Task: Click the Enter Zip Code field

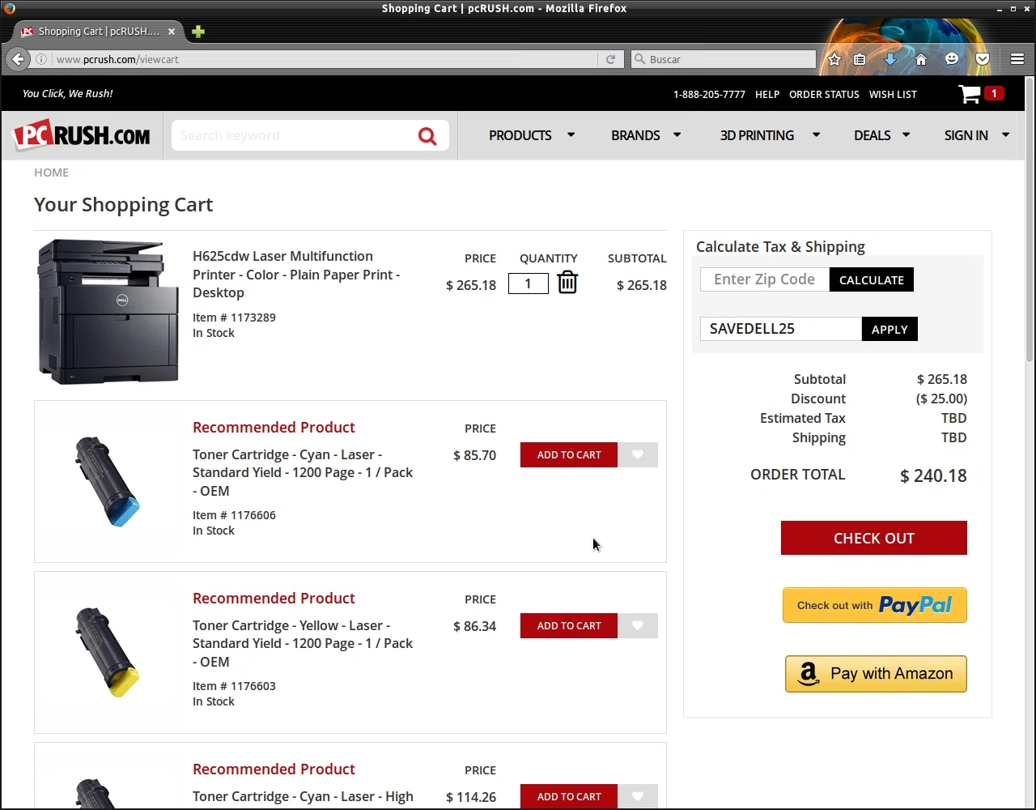Action: point(765,279)
